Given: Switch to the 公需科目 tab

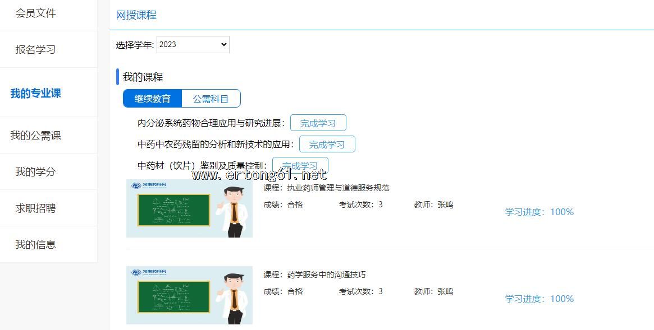Looking at the screenshot, I should (x=211, y=99).
